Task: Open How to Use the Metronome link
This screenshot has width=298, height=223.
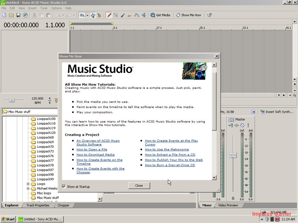Action: 167,149
